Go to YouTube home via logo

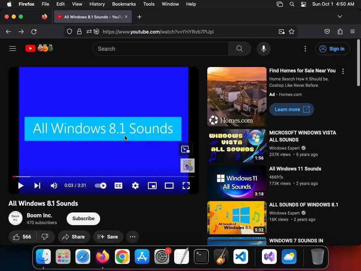tap(39, 48)
